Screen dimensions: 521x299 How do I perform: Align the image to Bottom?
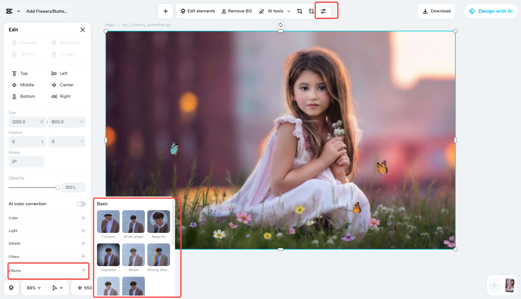pyautogui.click(x=27, y=96)
